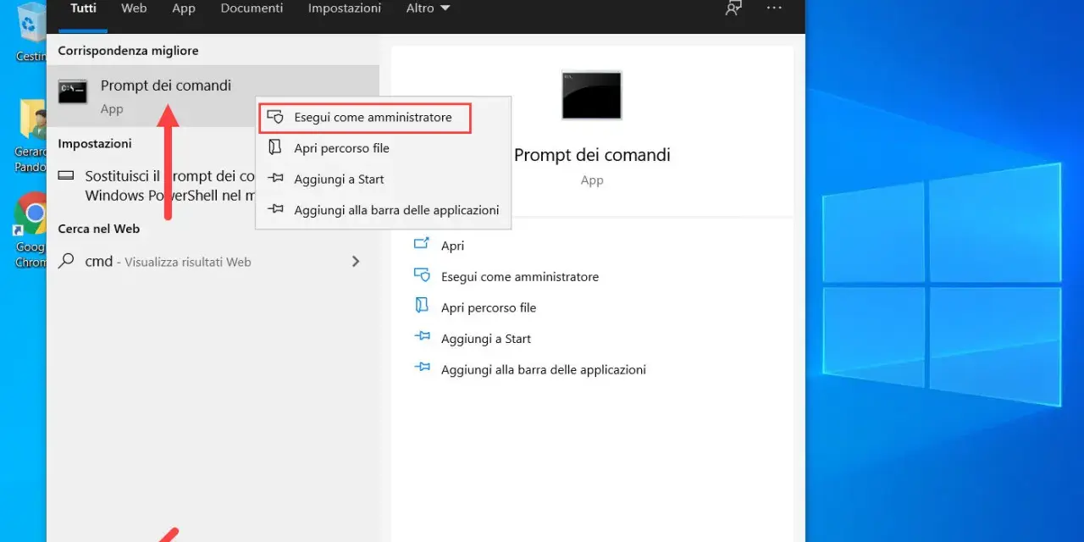The height and width of the screenshot is (542, 1084).
Task: Click the admin shield icon in the details pane
Action: 422,274
